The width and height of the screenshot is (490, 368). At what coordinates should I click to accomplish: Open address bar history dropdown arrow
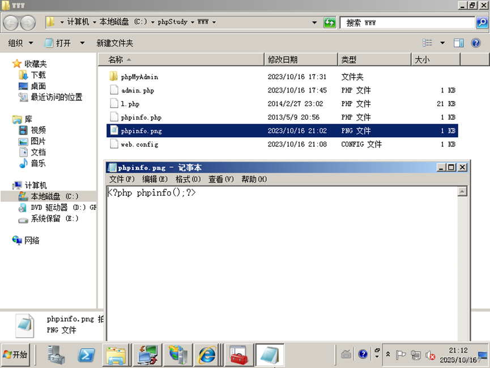[314, 23]
